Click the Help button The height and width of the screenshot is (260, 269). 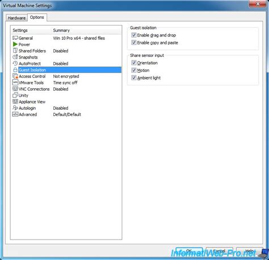coord(249,251)
